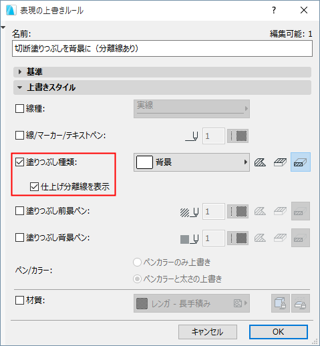
Task: Uncheck the 塗りつぶし種類 checkbox
Action: (x=19, y=162)
